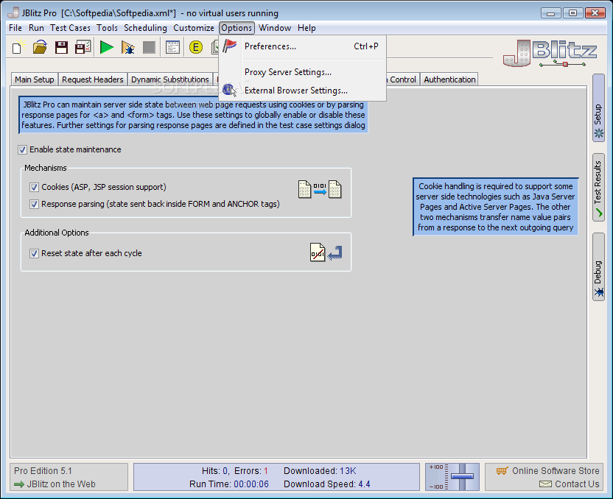Maximize the JBlitz Pro window

(x=572, y=13)
